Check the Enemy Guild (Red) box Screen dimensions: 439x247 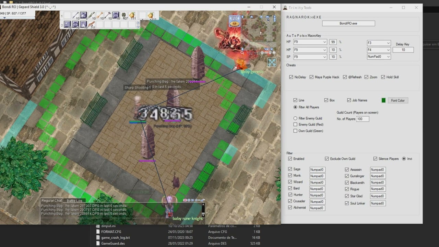tap(295, 125)
